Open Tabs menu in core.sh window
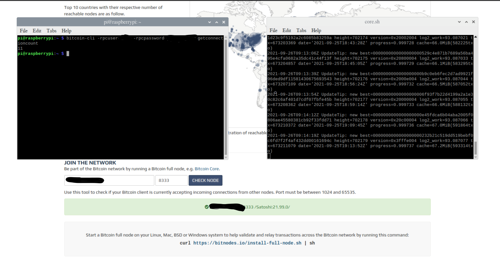This screenshot has height=262, width=500. coord(301,30)
